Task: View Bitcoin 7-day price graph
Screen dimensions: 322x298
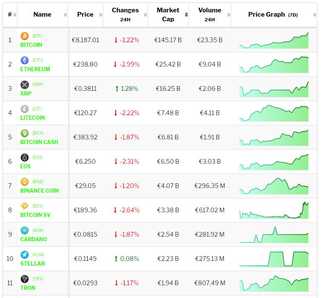Action: (274, 40)
